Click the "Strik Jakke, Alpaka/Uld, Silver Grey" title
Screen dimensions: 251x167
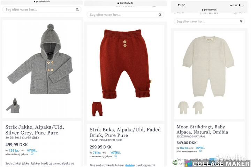(35, 129)
